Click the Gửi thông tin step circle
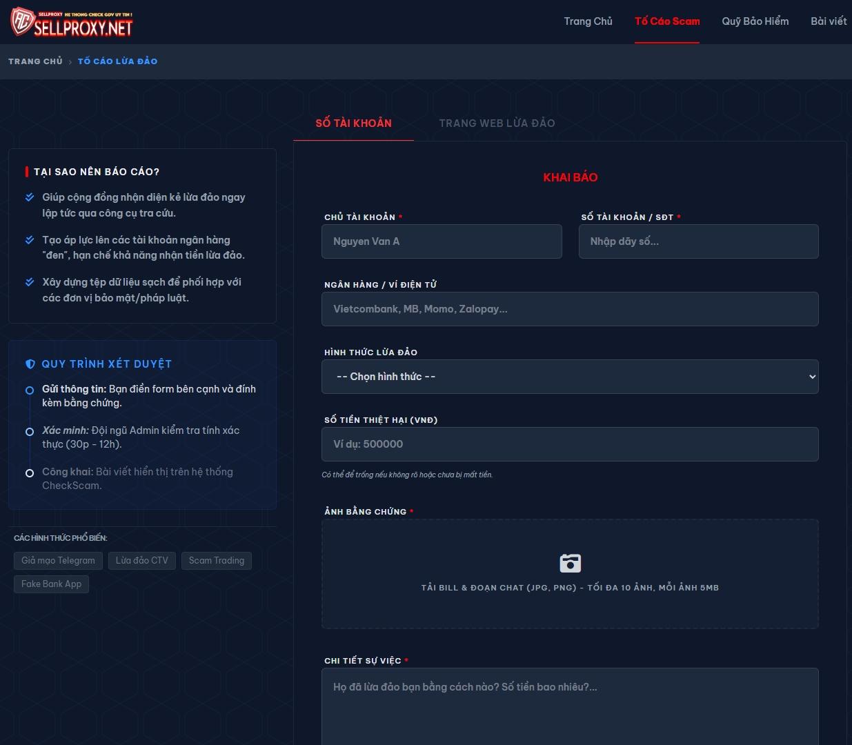 (x=30, y=390)
